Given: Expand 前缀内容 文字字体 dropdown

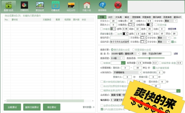Looking at the screenshot, I should [x=164, y=38].
